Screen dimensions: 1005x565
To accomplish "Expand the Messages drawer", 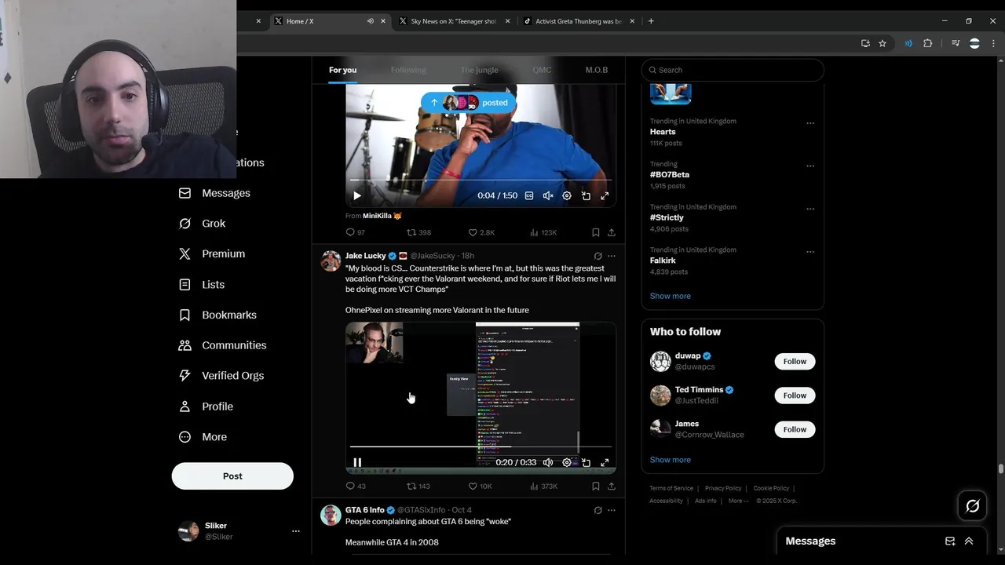I will 969,541.
